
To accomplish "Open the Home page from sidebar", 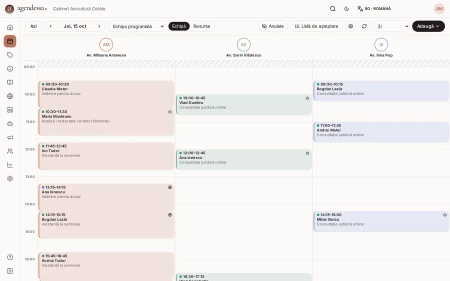I will [10, 27].
